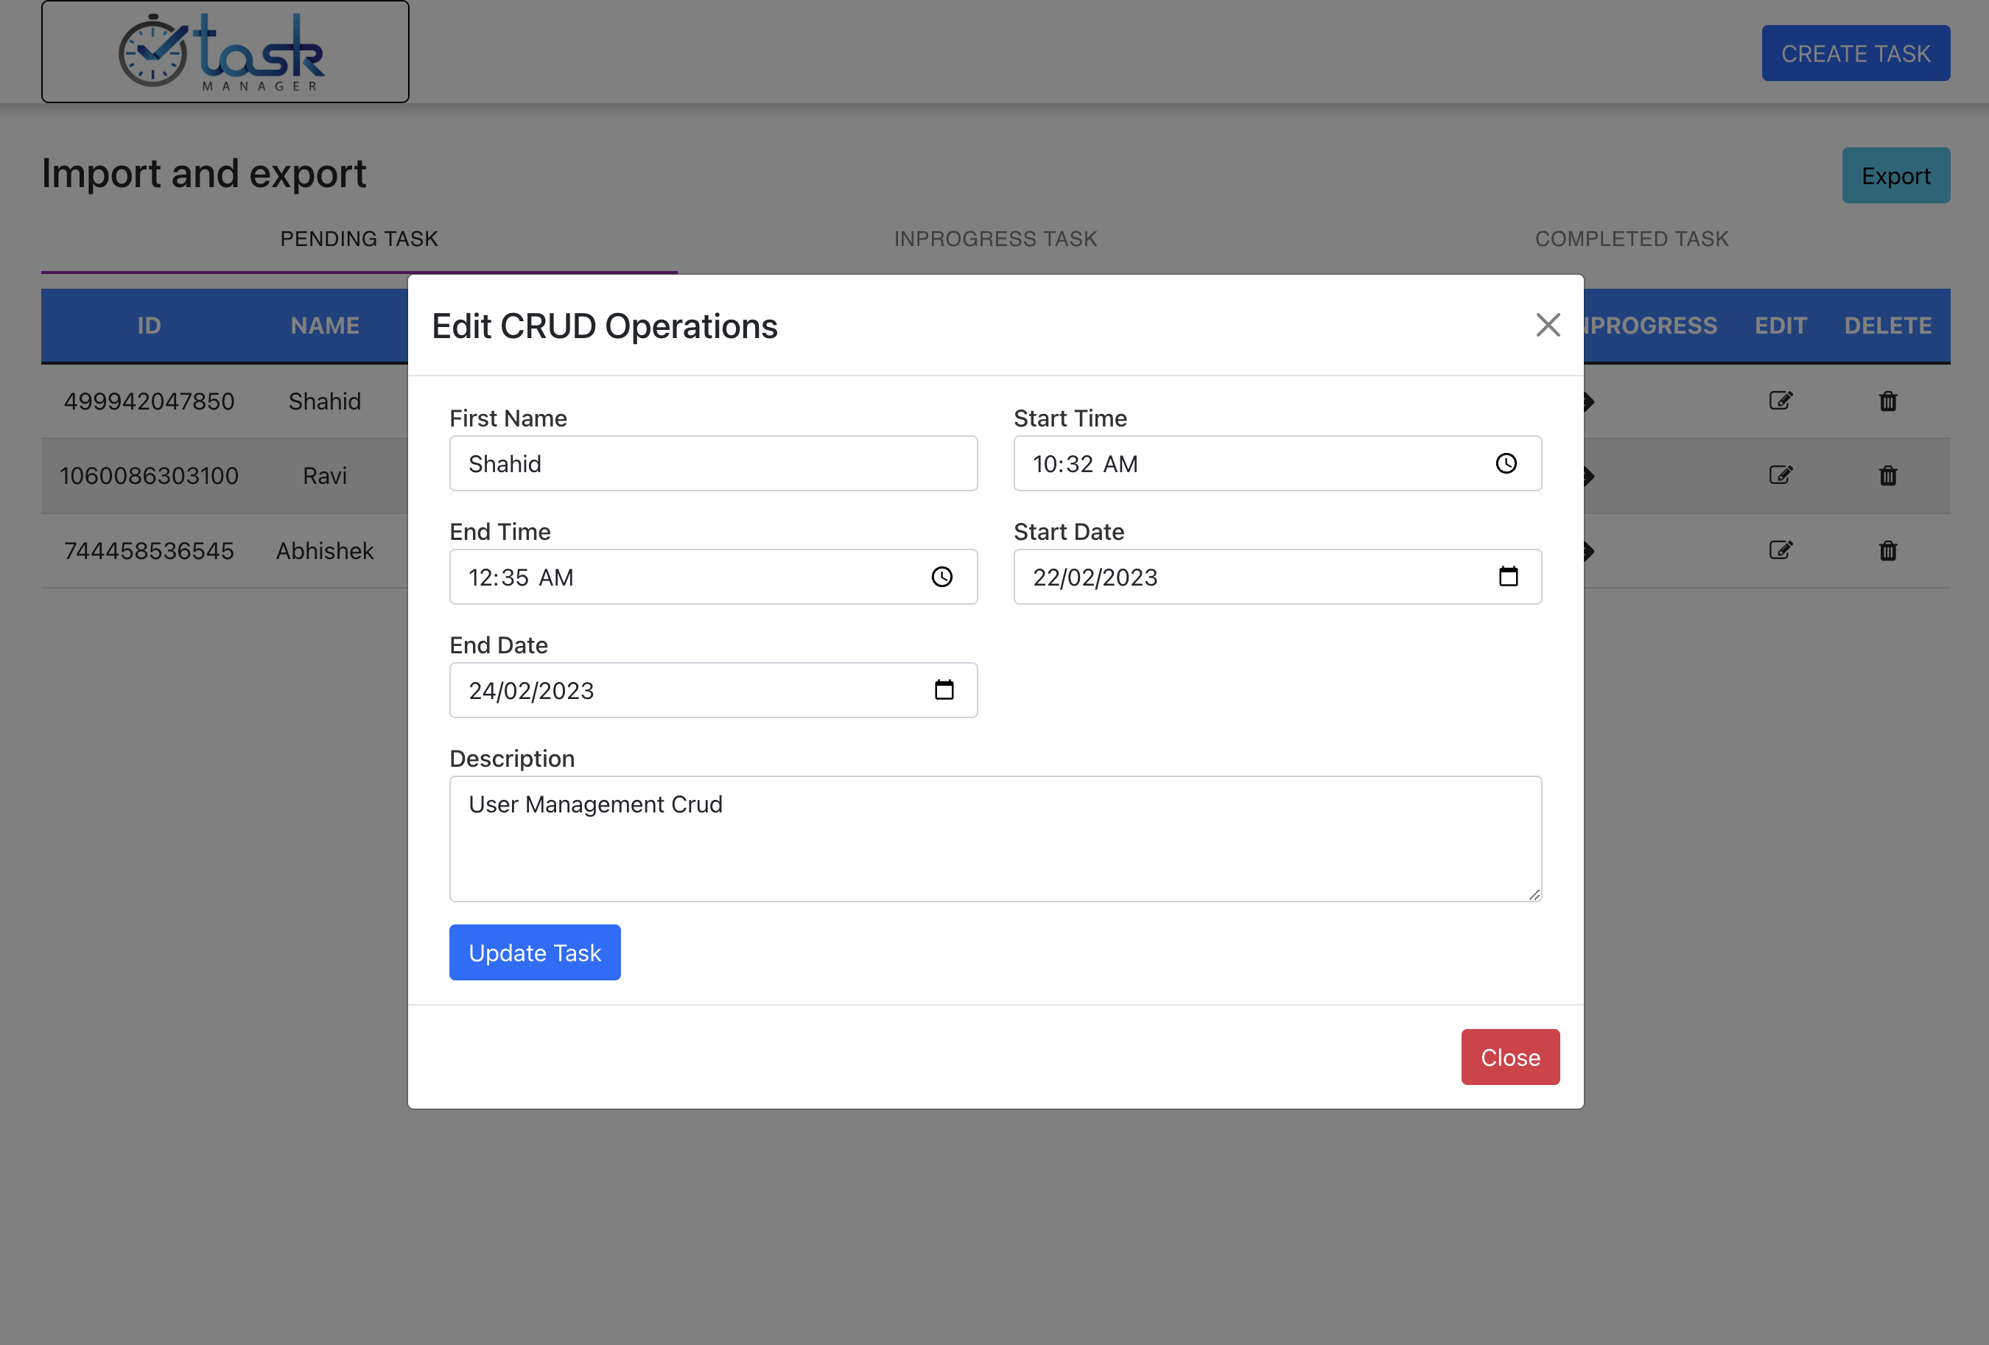Open the End Time clock picker
The image size is (1989, 1345).
pos(941,577)
